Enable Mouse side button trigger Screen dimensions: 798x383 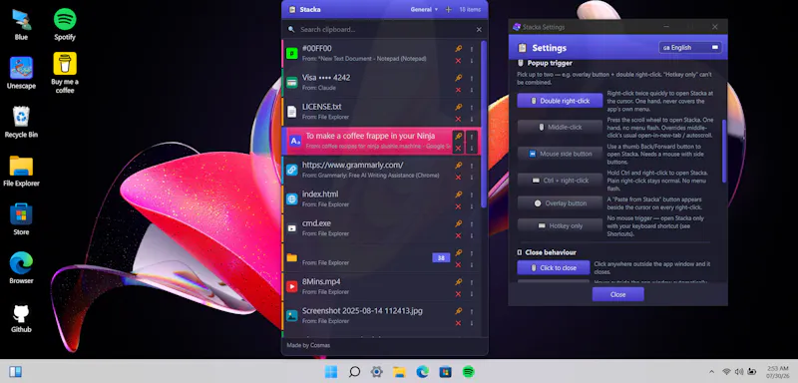click(x=560, y=154)
